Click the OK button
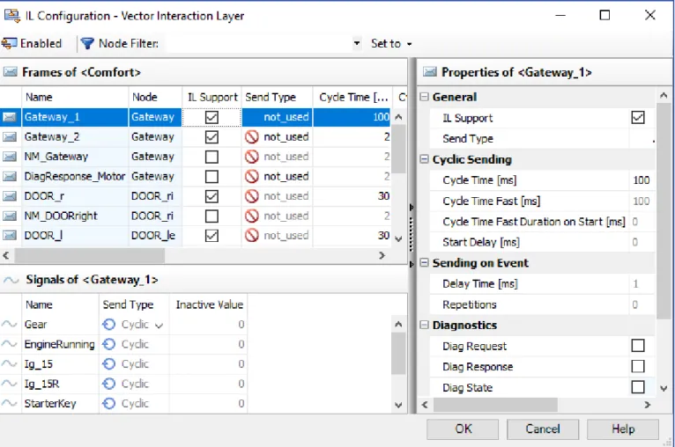 463,429
